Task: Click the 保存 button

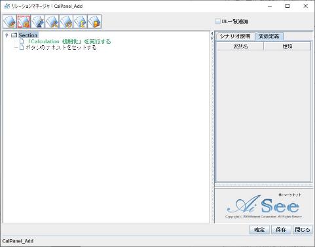Action: tap(281, 230)
